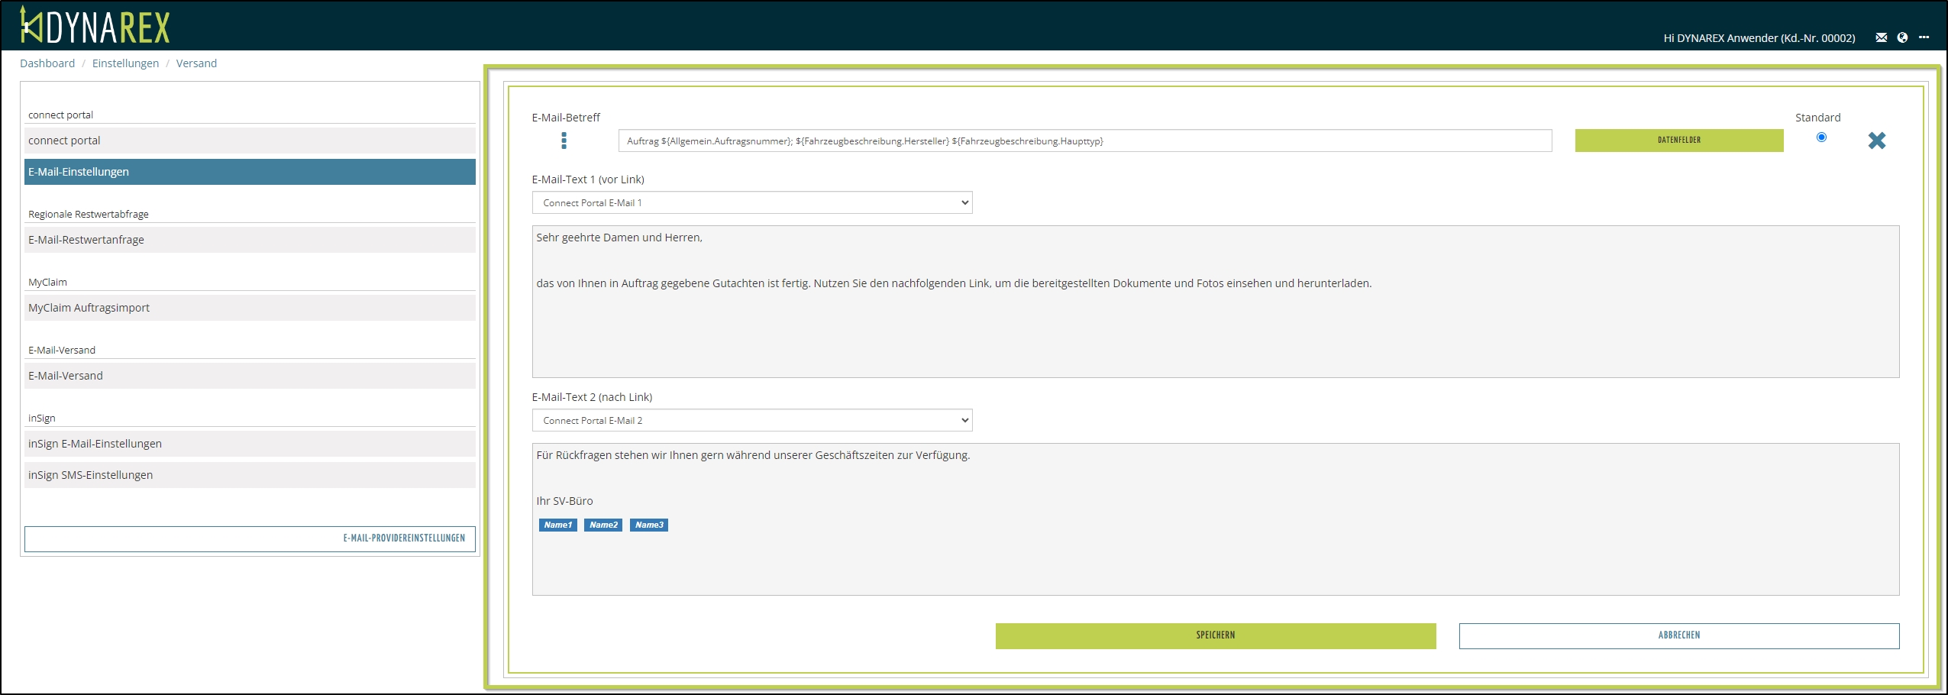Open the three-dots more menu in header
The height and width of the screenshot is (695, 1948).
[x=1924, y=37]
